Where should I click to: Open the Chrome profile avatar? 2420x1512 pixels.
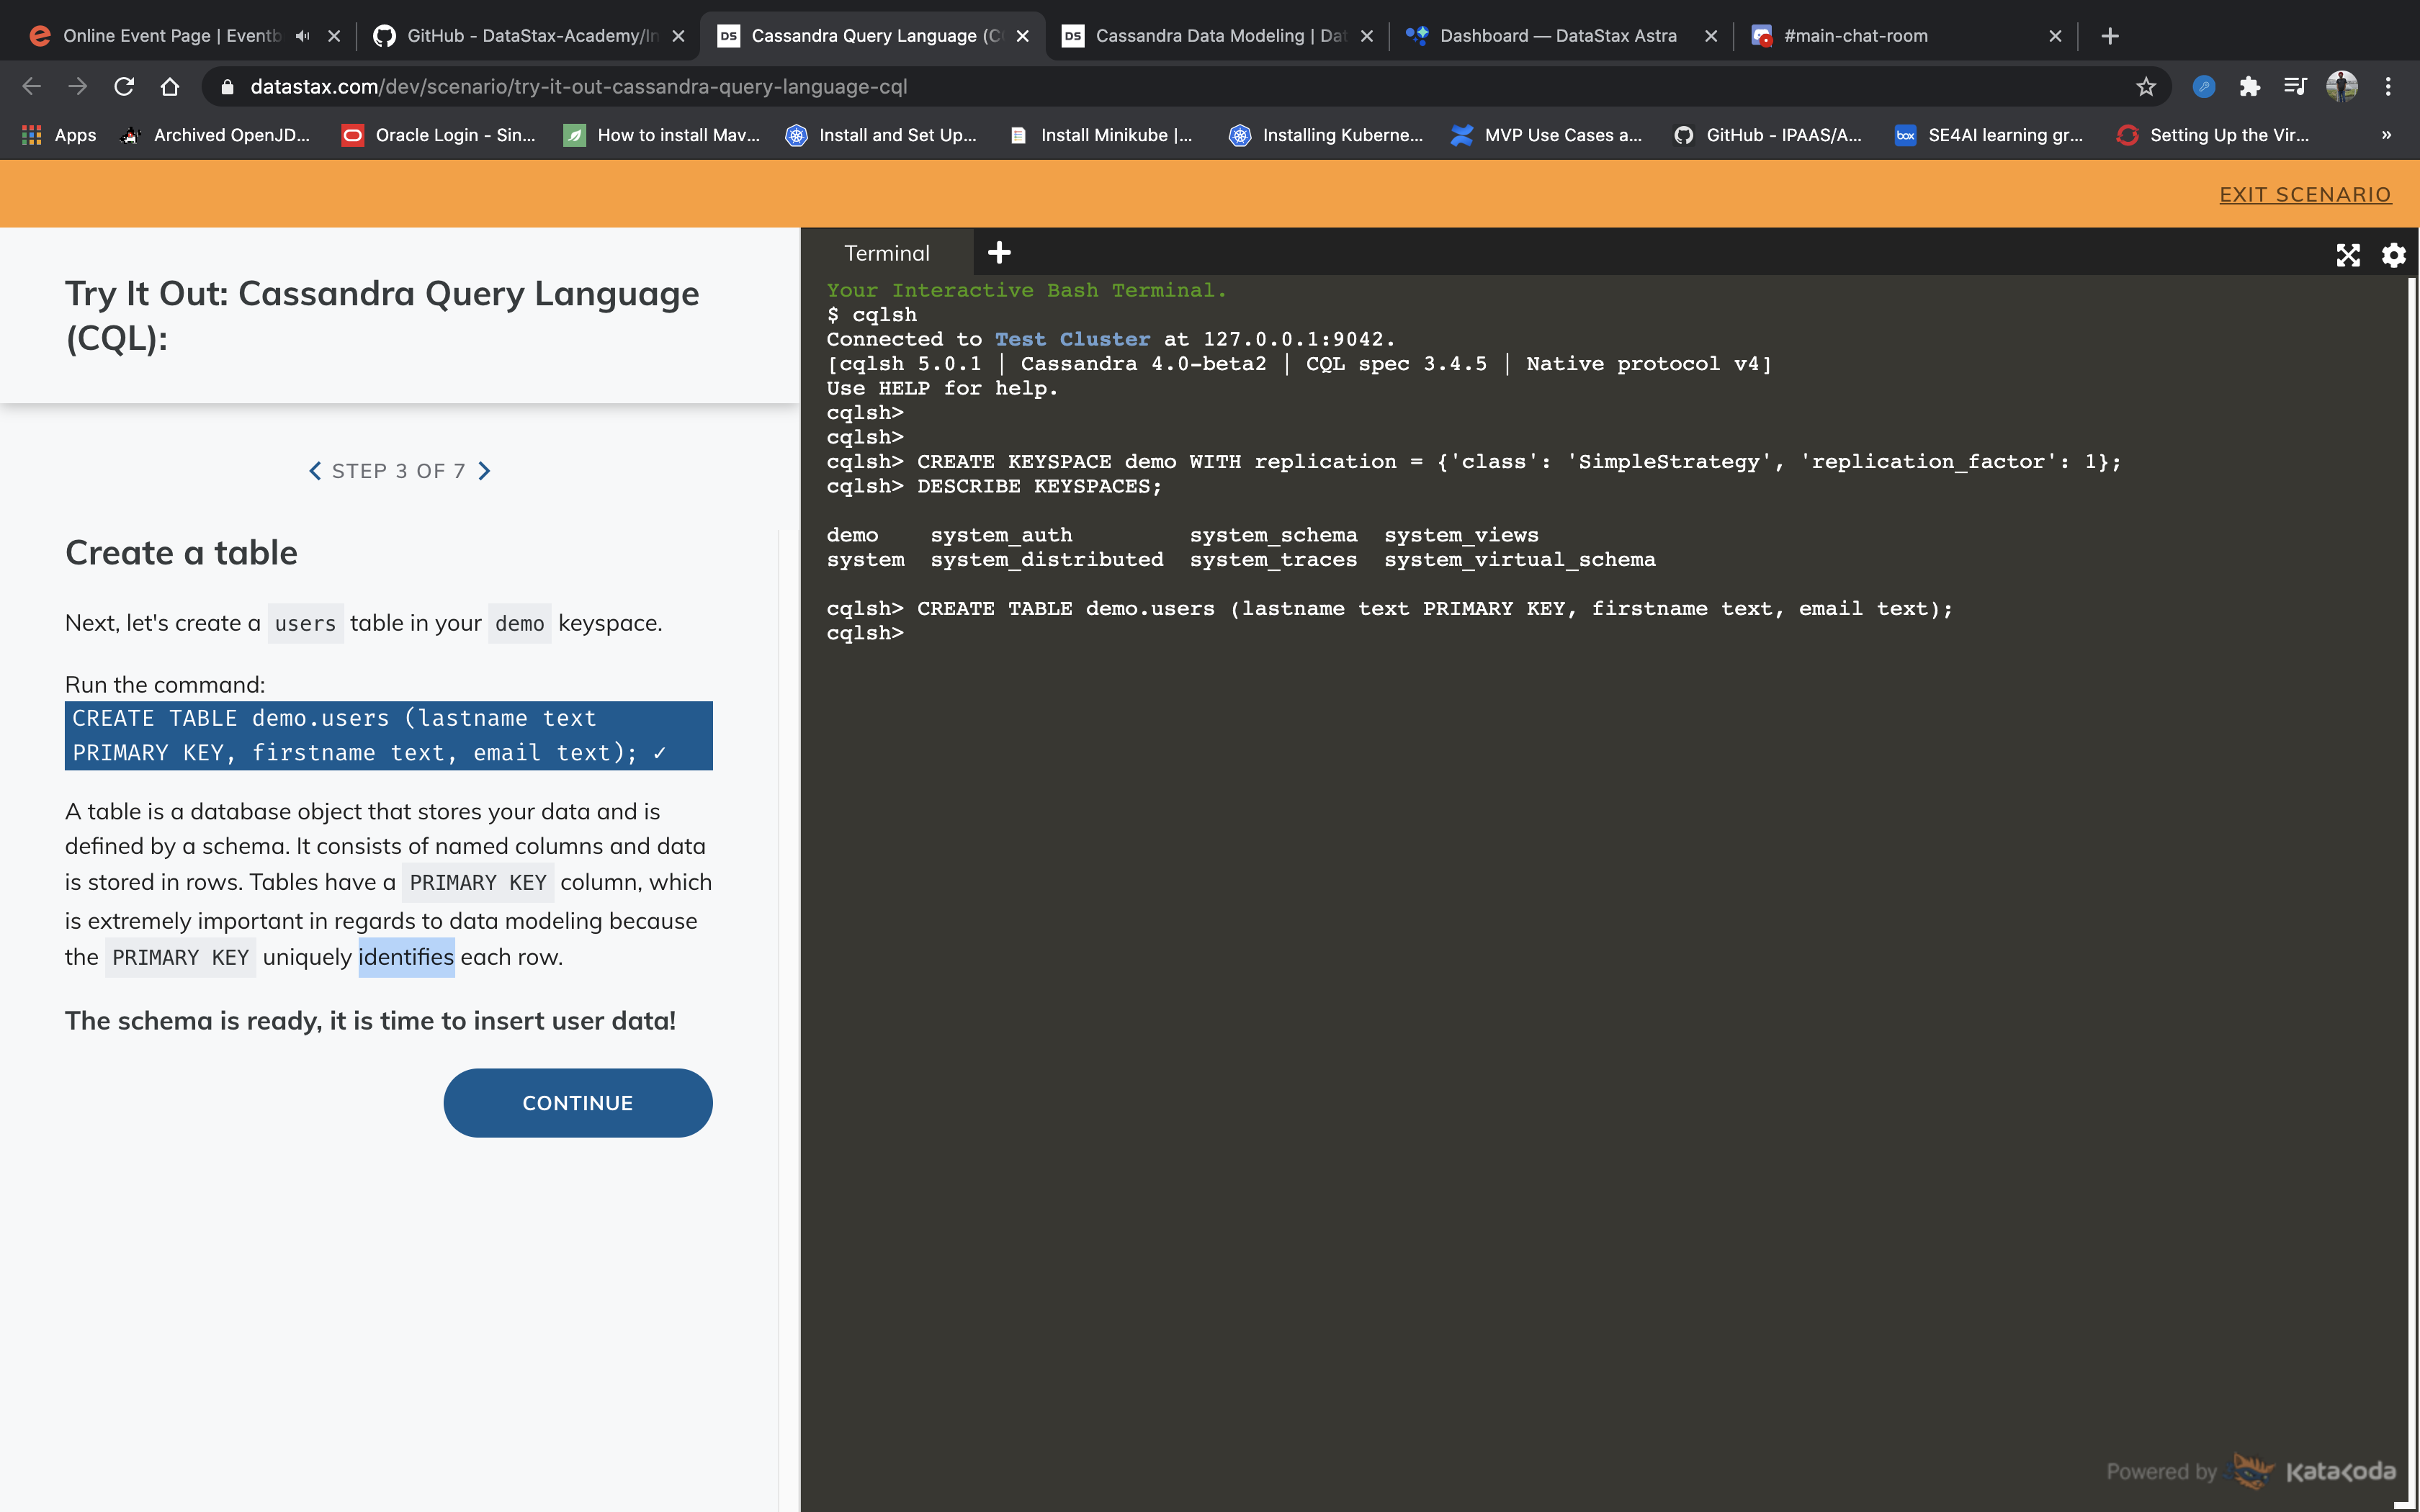pyautogui.click(x=2342, y=87)
